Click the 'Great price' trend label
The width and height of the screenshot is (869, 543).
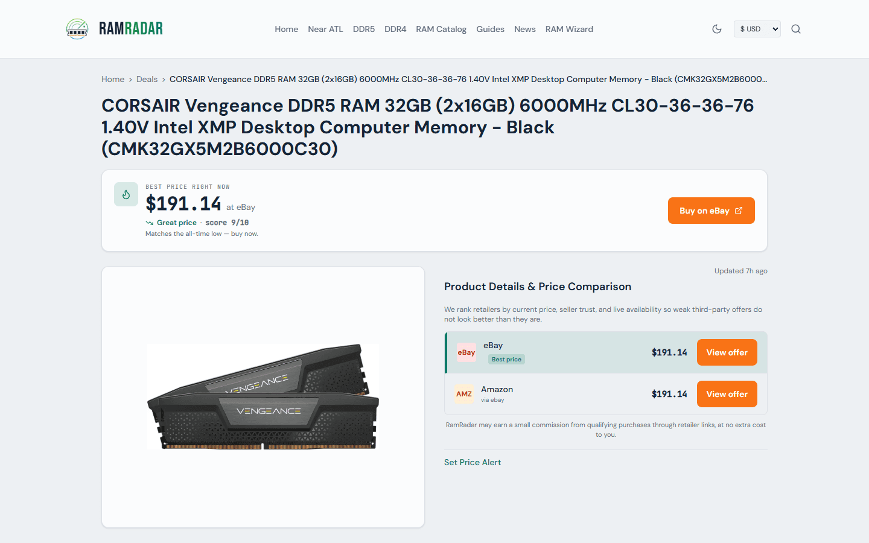[177, 223]
